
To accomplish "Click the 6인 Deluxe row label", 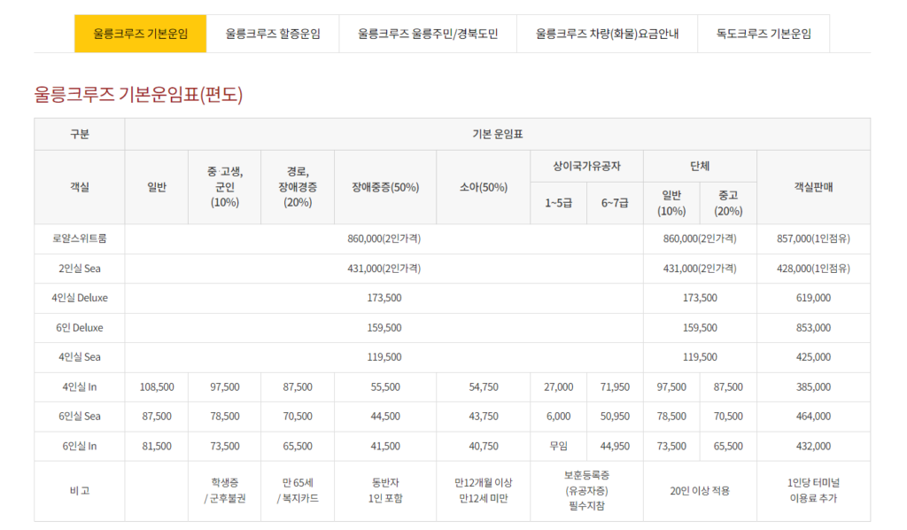I will point(80,328).
